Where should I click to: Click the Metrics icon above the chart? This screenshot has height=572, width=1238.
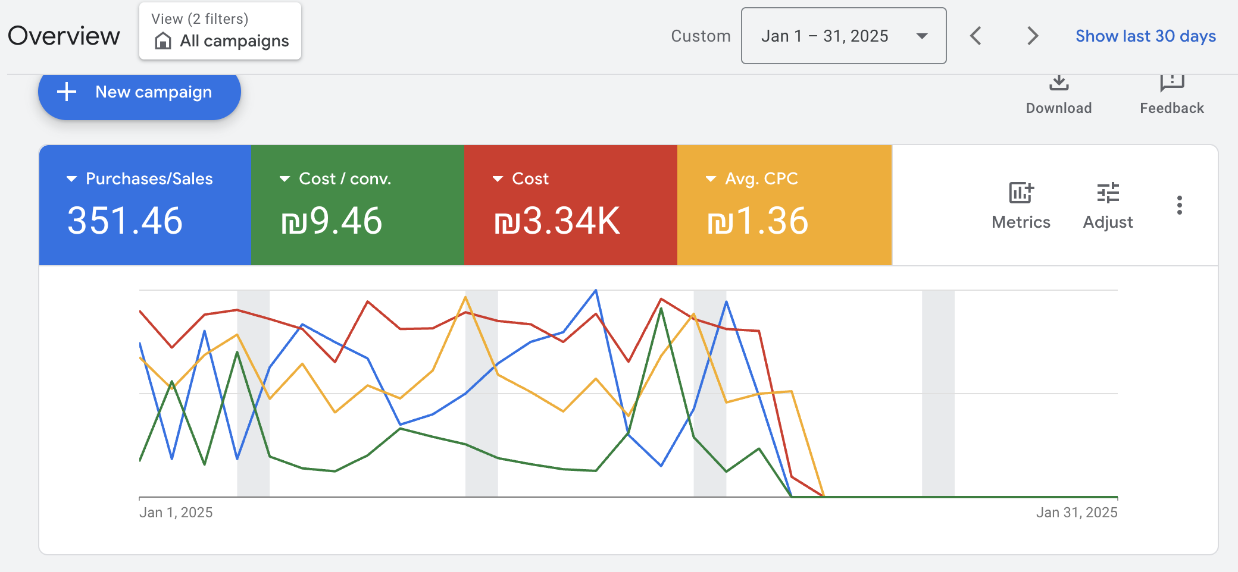pos(1020,193)
